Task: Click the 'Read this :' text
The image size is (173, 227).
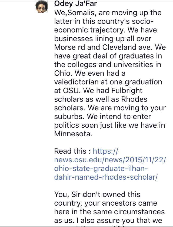Action: (72, 151)
